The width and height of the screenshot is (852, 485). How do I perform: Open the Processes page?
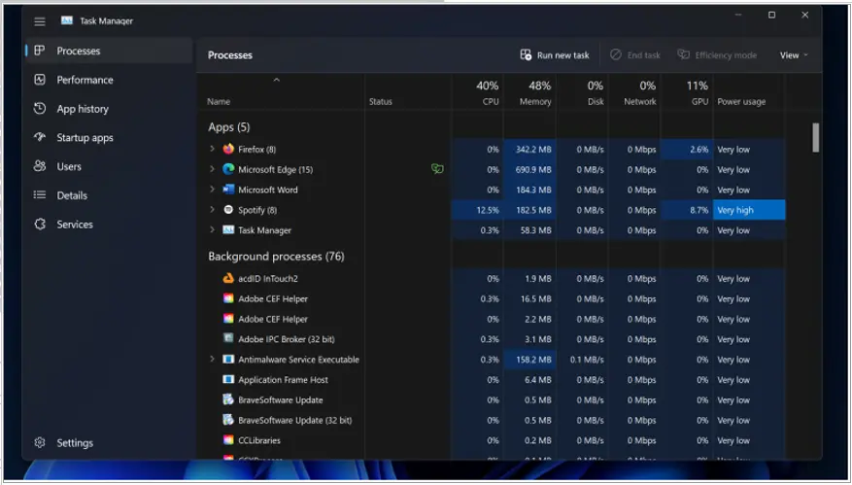point(109,51)
